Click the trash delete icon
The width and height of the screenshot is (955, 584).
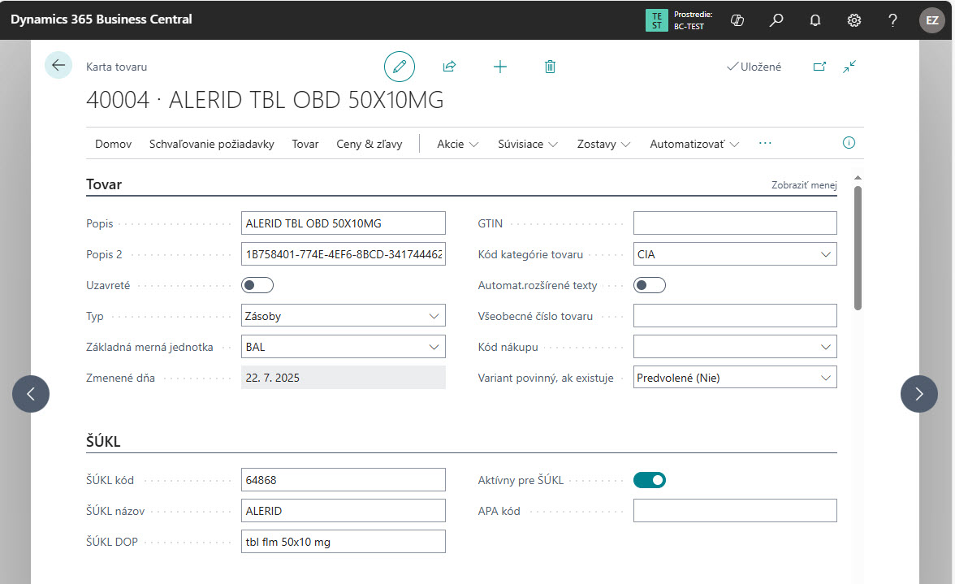click(550, 67)
